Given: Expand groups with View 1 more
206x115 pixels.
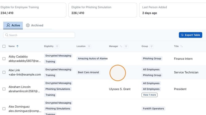Looking at the screenshot, I should (149, 95).
